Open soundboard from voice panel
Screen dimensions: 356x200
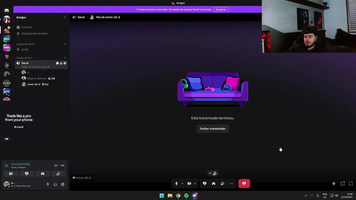click(58, 174)
